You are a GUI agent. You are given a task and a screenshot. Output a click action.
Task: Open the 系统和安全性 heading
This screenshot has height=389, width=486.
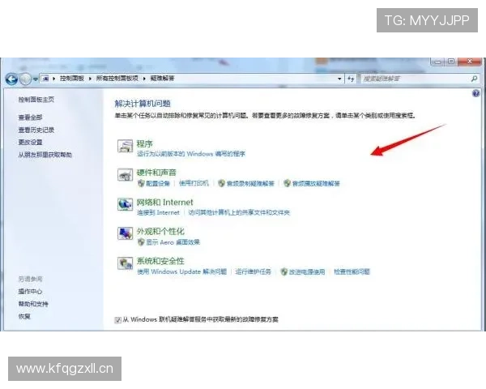[x=160, y=261]
